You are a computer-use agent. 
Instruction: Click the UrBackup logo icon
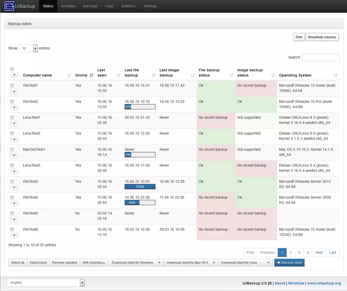(x=9, y=6)
